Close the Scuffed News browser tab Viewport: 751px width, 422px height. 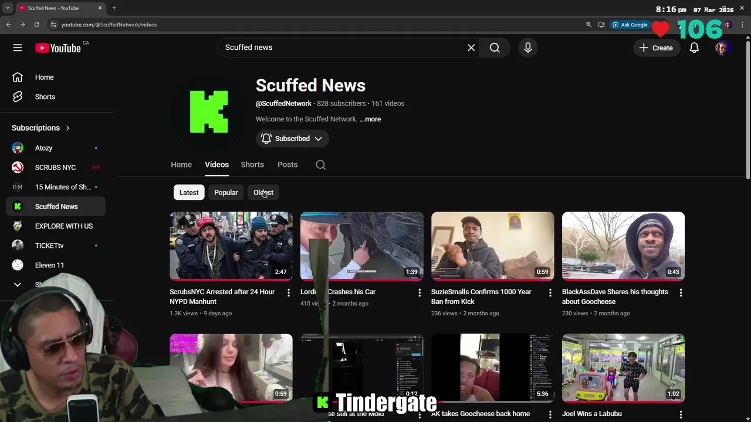[x=100, y=8]
